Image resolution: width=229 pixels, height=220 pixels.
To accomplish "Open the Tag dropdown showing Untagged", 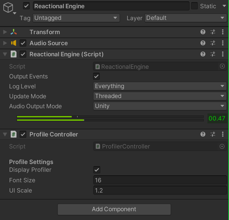I will pyautogui.click(x=76, y=18).
